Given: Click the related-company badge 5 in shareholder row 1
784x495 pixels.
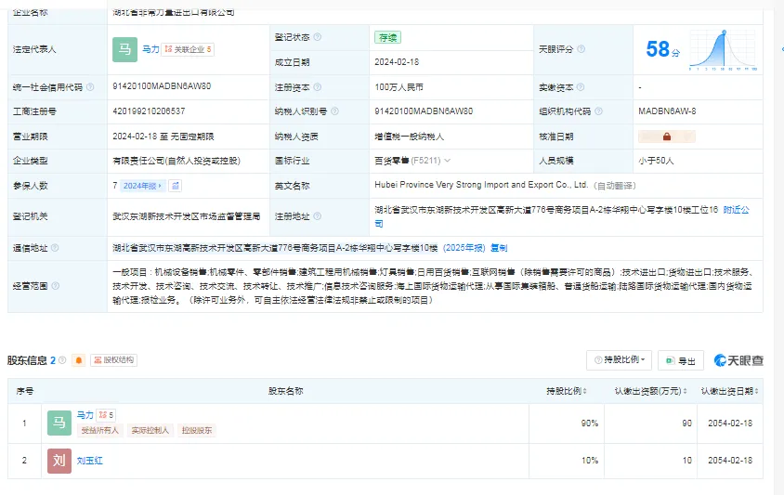Looking at the screenshot, I should (106, 415).
